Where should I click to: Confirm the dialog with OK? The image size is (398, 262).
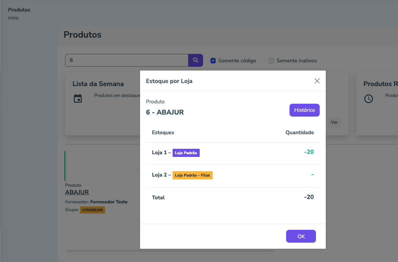pyautogui.click(x=301, y=236)
